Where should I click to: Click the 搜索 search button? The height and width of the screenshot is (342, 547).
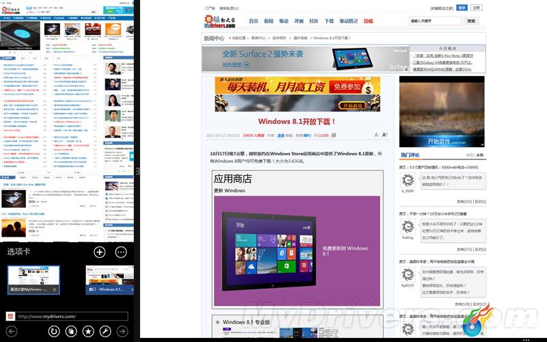(x=471, y=21)
